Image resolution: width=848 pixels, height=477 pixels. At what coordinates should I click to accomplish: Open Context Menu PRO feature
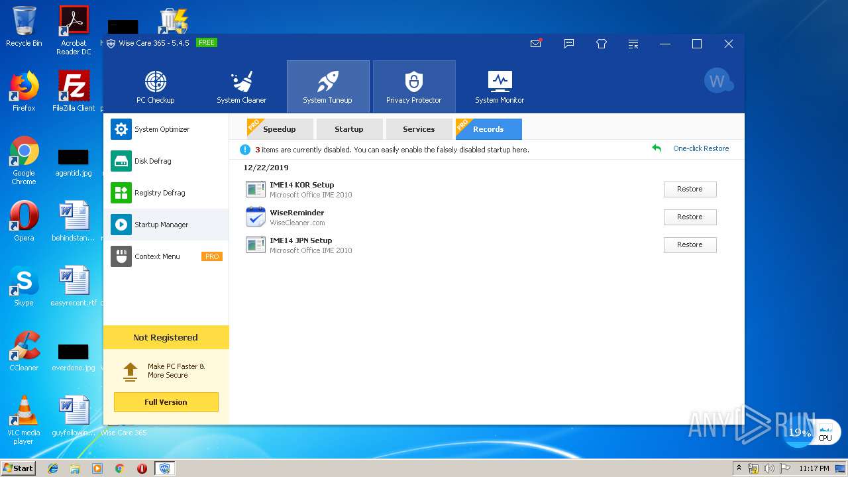166,256
